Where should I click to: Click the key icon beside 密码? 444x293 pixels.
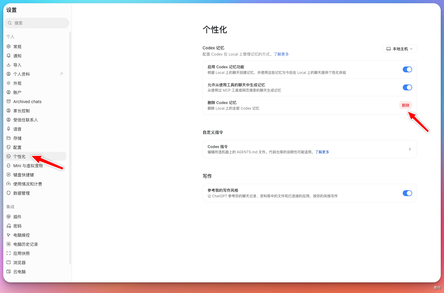pyautogui.click(x=9, y=226)
